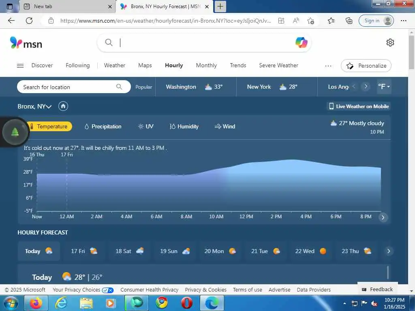415x311 pixels.
Task: Select the Temperature chart view
Action: coord(49,126)
